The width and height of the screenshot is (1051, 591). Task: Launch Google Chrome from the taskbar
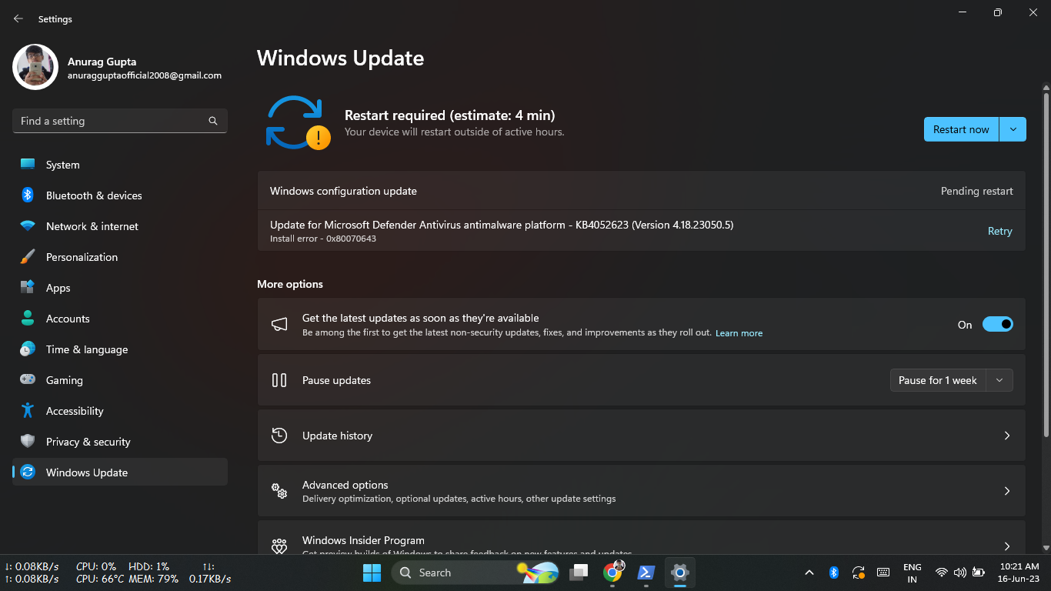613,573
